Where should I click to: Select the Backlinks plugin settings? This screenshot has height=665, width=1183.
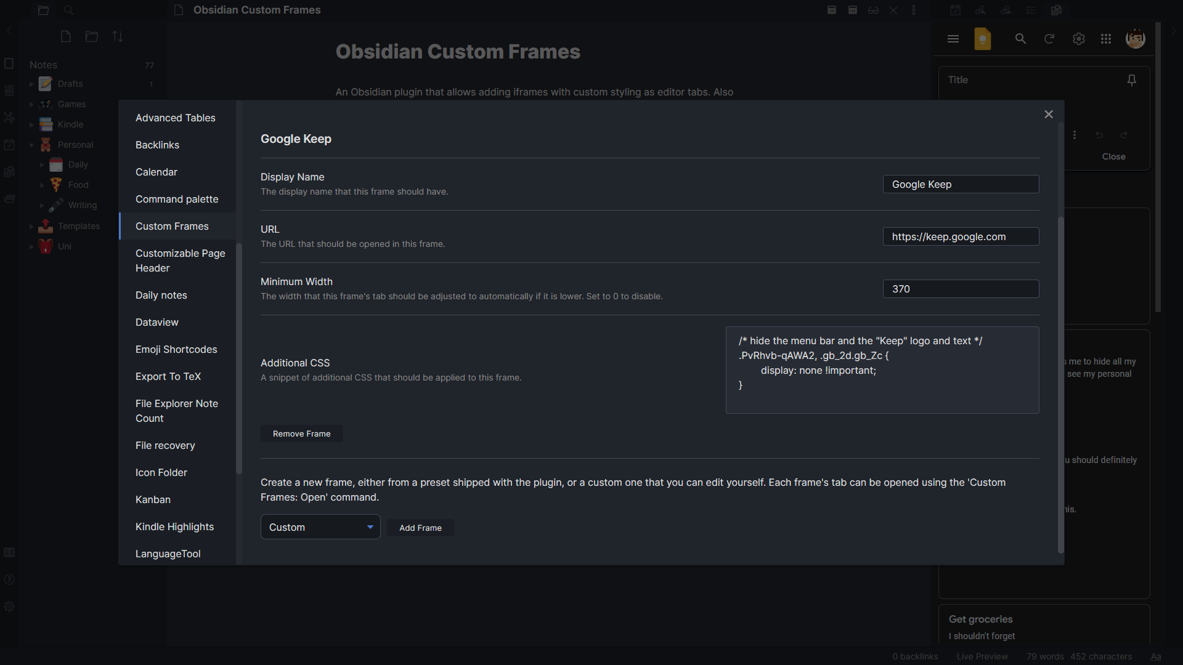click(157, 145)
